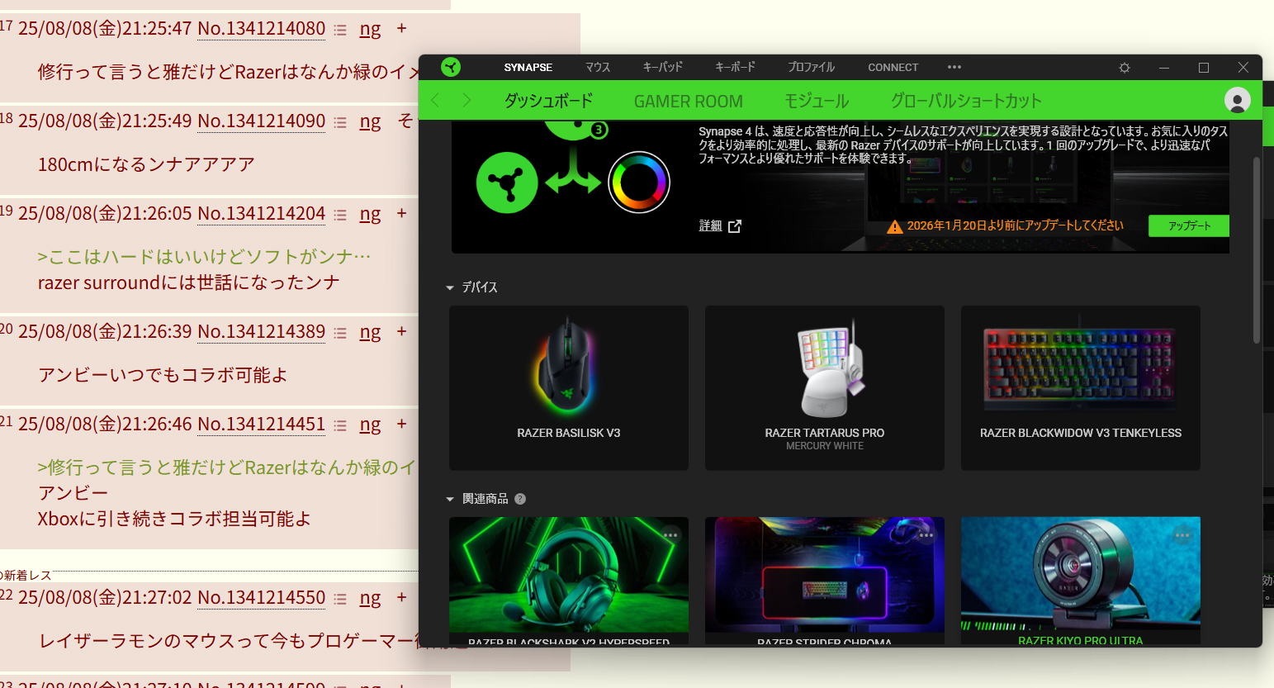Click the plus sign on post No.1341214389
The width and height of the screenshot is (1274, 688).
coord(402,331)
